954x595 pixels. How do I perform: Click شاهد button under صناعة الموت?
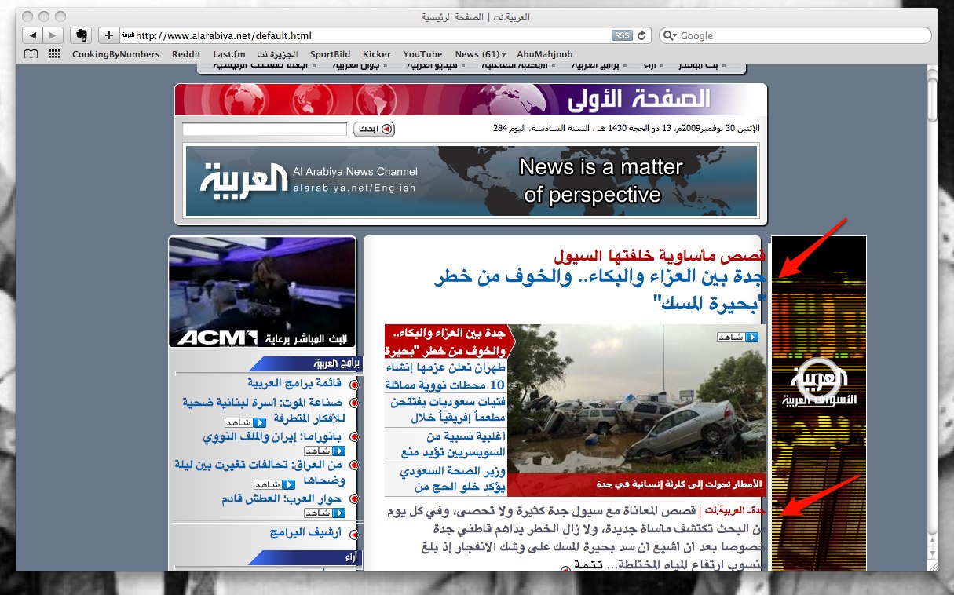click(x=245, y=422)
